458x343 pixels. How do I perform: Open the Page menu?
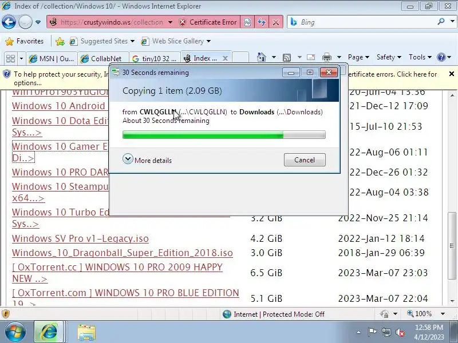[x=358, y=57]
